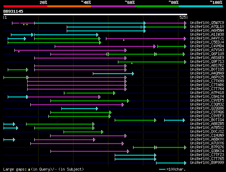Select the UniRef100_A7UXY6 label

click(x=207, y=143)
